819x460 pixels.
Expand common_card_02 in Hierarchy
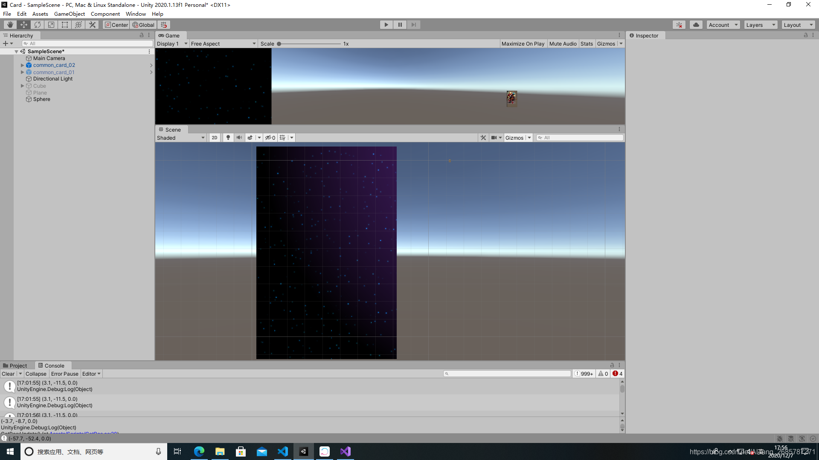pyautogui.click(x=23, y=65)
